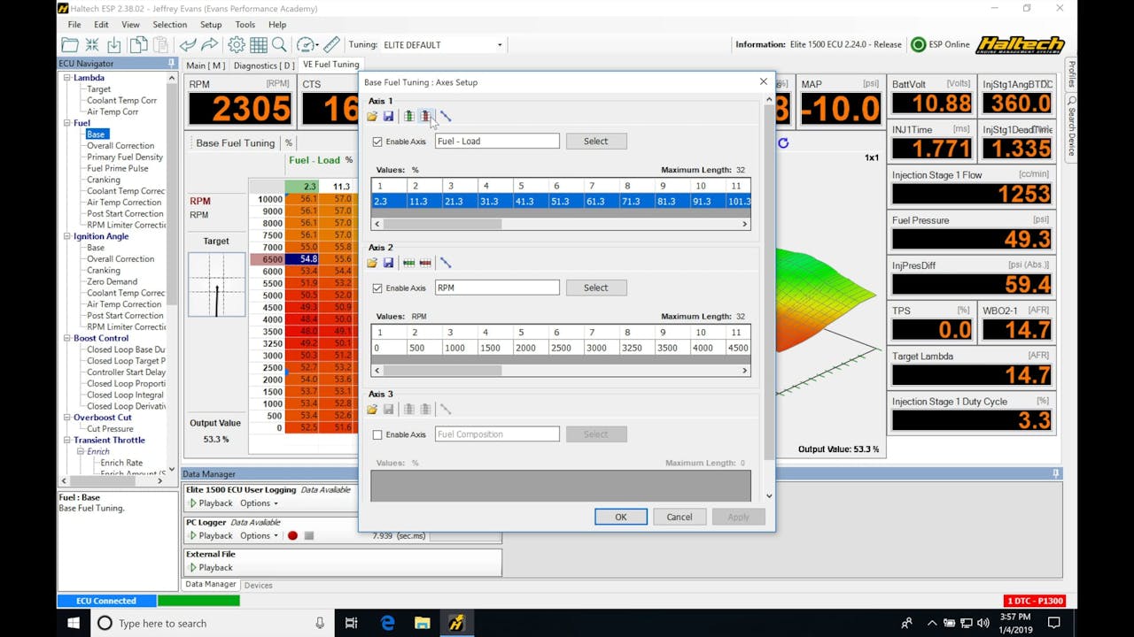Save the Axis 1 values using the disk icon
Screen dimensions: 1134x637
pyautogui.click(x=389, y=116)
